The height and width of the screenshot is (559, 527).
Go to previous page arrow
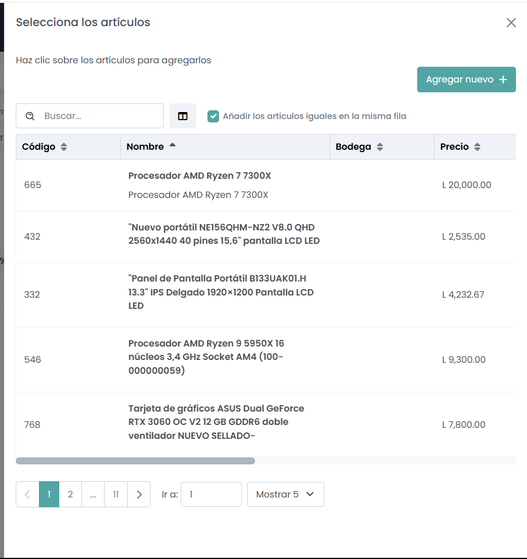27,495
